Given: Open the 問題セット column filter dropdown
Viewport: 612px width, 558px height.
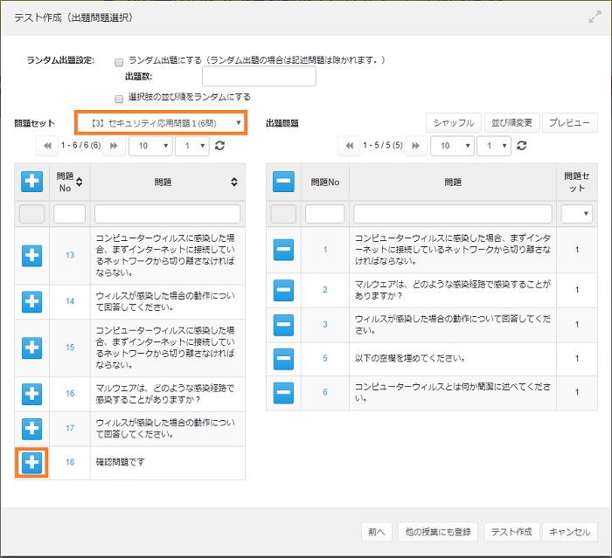Looking at the screenshot, I should point(576,213).
